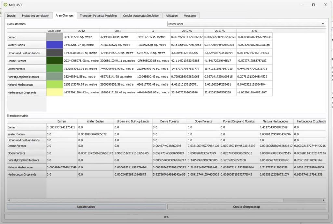Select Dense Forests row header in class statistics
333x224 pixels.
coord(27,61)
